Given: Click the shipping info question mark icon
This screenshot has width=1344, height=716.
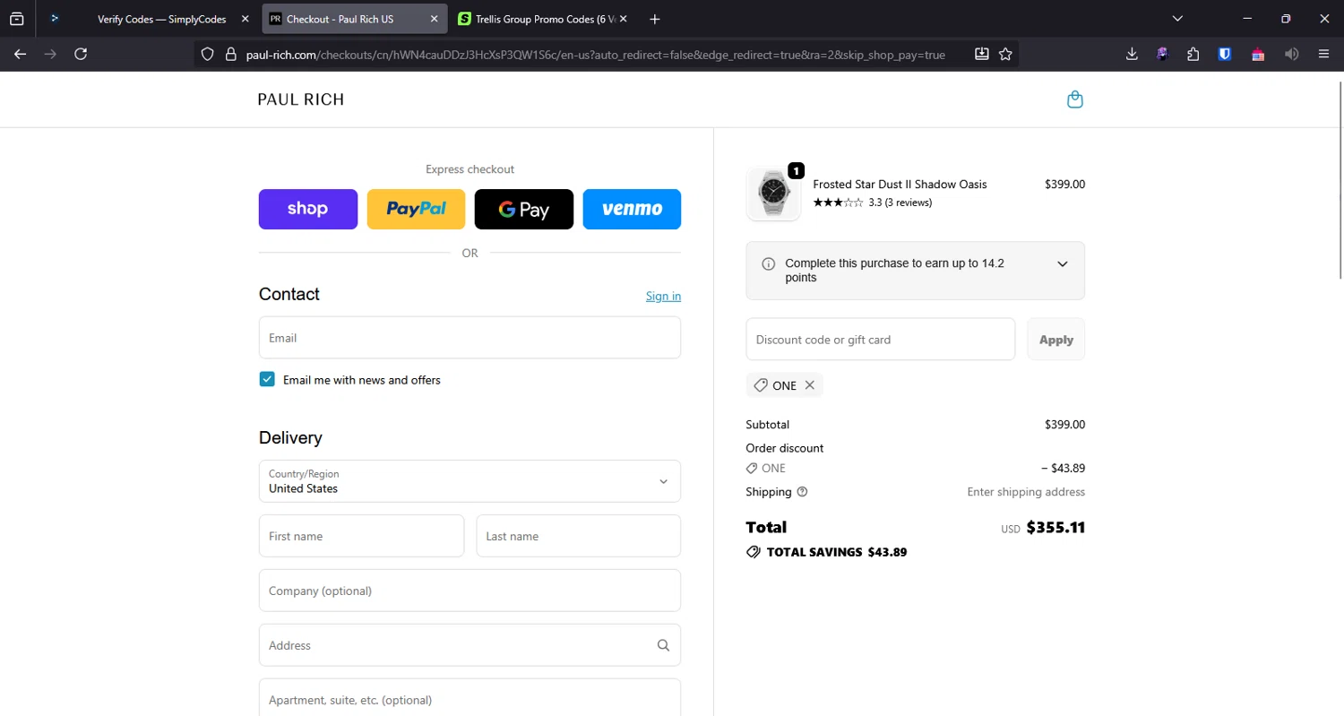Looking at the screenshot, I should tap(802, 492).
